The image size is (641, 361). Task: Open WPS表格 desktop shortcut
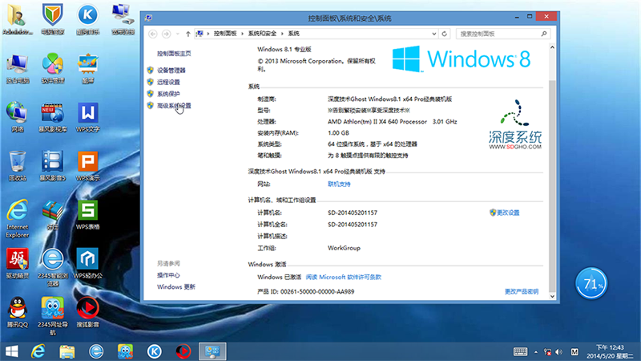tap(87, 215)
